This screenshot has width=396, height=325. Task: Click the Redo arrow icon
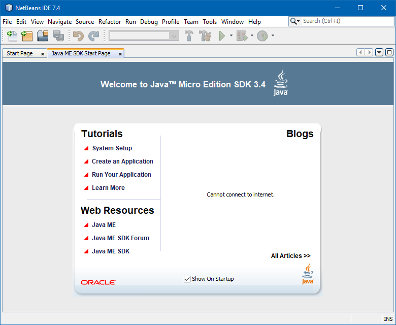point(94,36)
